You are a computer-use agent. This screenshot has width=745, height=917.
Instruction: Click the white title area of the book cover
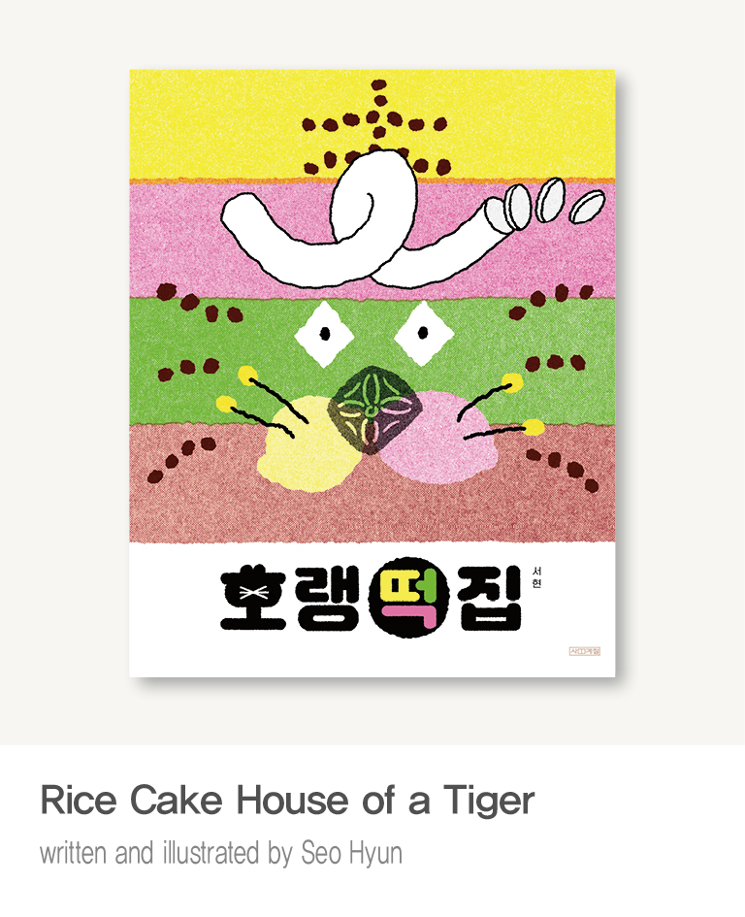point(372,609)
